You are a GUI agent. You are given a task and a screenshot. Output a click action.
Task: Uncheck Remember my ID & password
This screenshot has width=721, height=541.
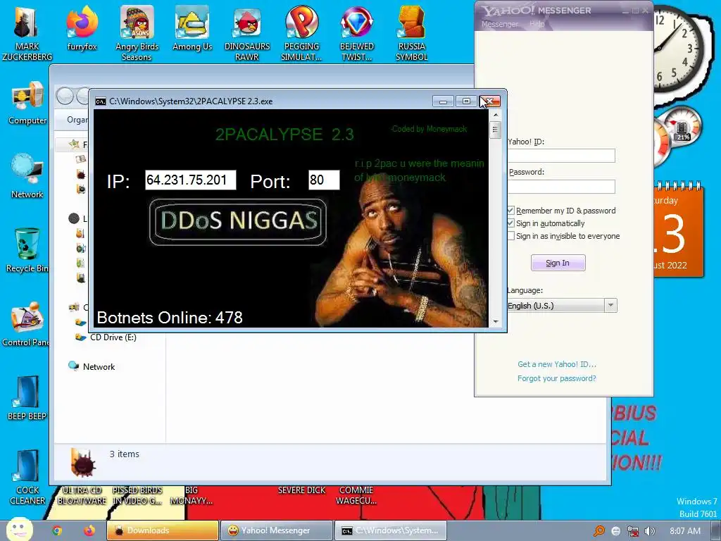coord(511,210)
